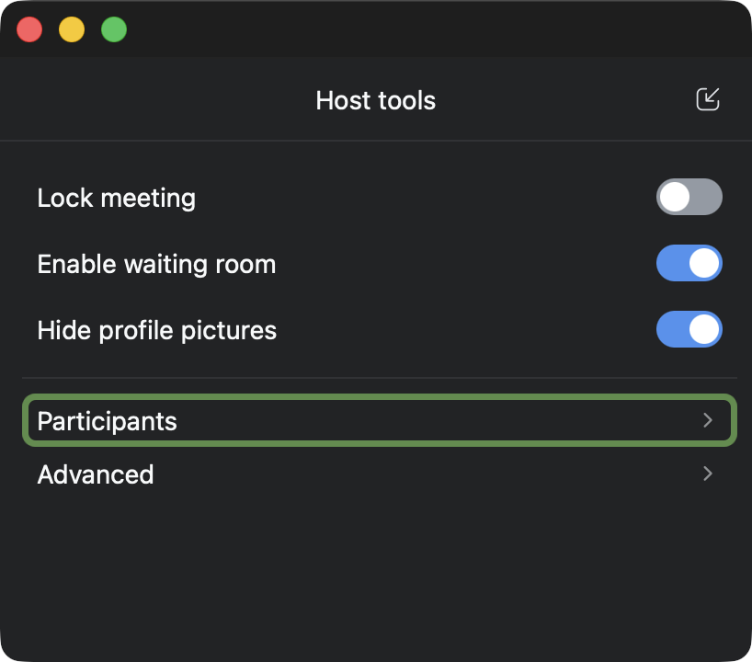Close the Host tools window with the red button

(30, 29)
